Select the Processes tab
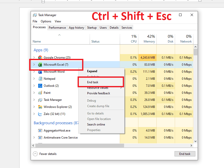This screenshot has width=224, height=168. pos(39,27)
